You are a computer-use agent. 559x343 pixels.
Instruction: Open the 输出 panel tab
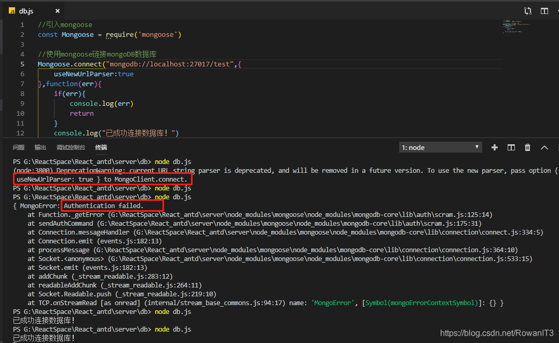point(40,147)
